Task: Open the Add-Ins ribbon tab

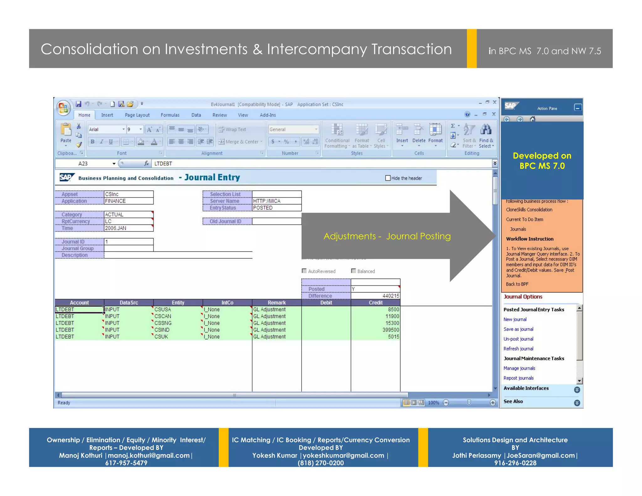Action: click(268, 115)
